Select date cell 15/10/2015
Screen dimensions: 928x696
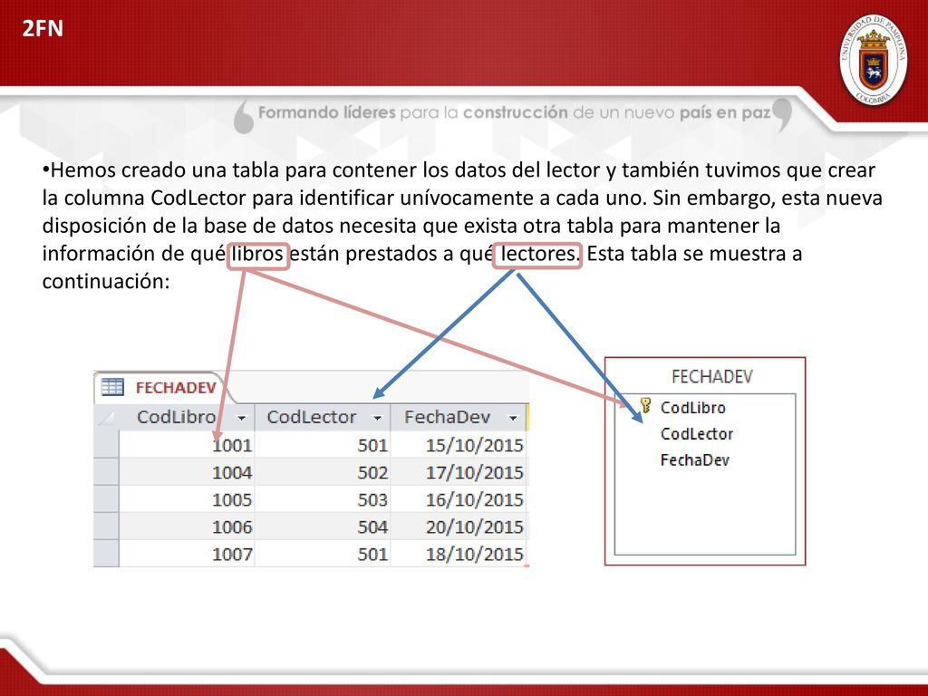tap(458, 445)
